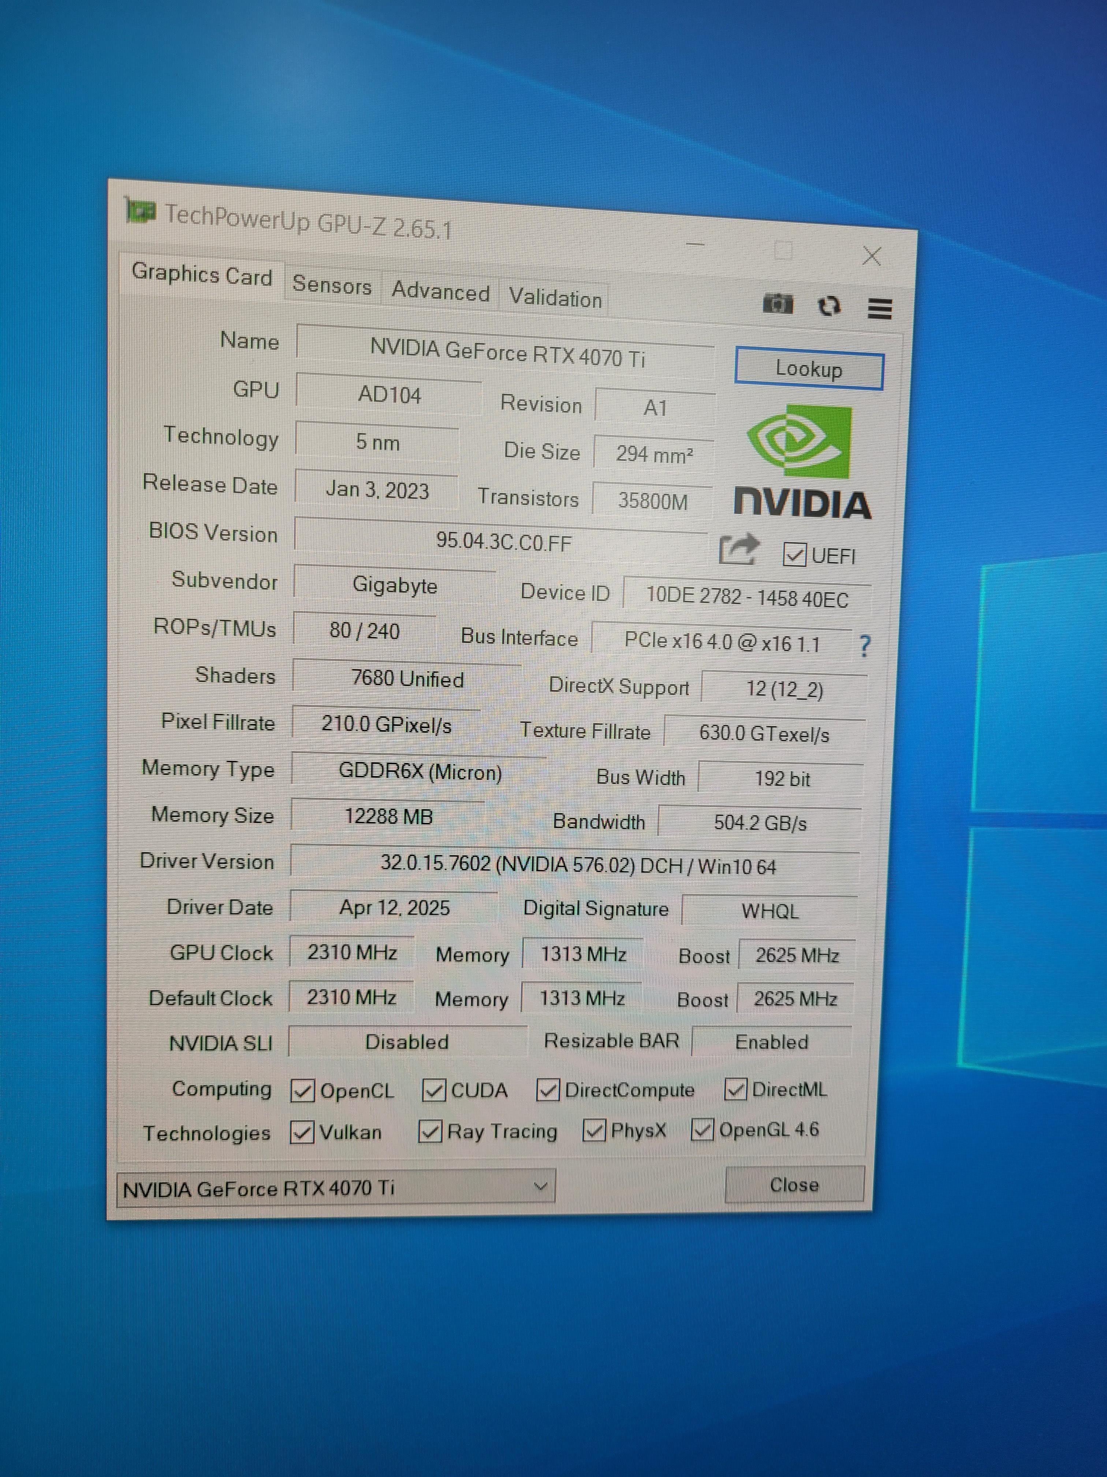Click the Bandwidth value 504.2 GB/s

pyautogui.click(x=760, y=823)
